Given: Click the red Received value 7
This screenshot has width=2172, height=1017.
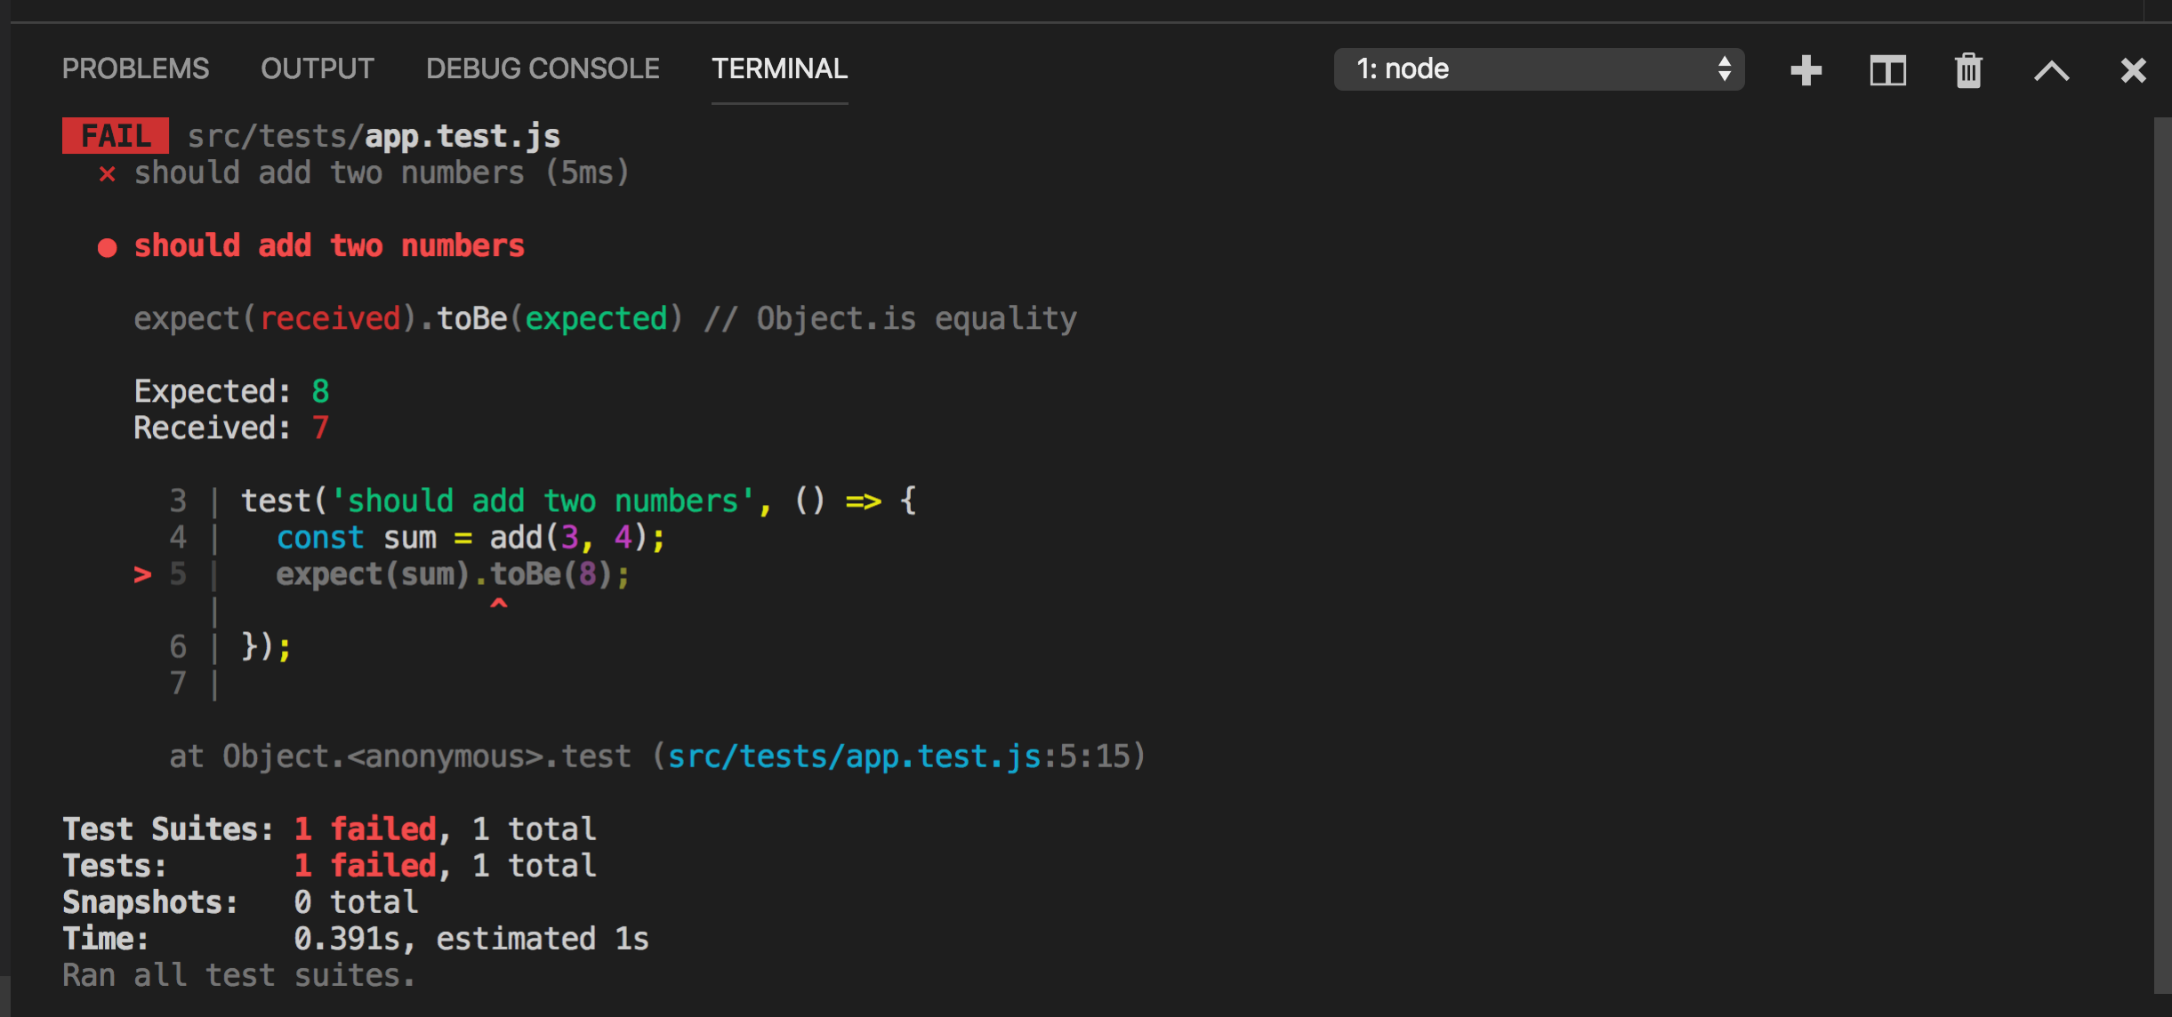Looking at the screenshot, I should (x=320, y=428).
